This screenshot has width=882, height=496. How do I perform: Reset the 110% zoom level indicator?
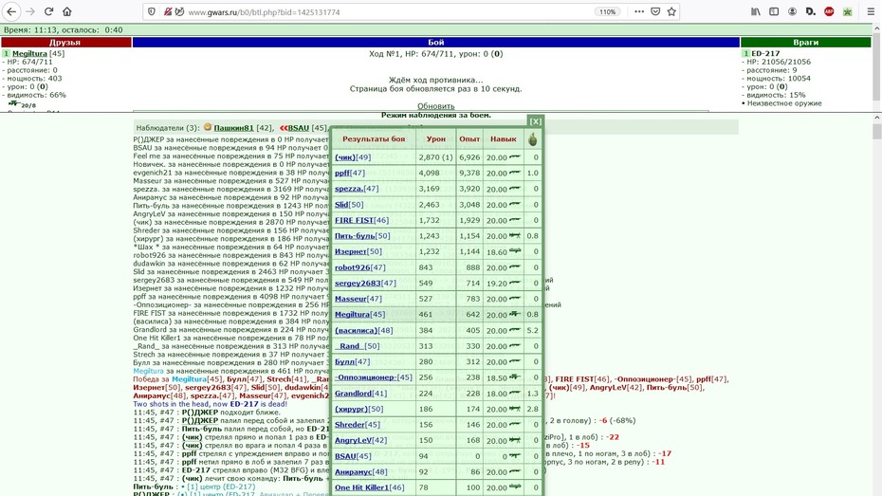coord(608,11)
